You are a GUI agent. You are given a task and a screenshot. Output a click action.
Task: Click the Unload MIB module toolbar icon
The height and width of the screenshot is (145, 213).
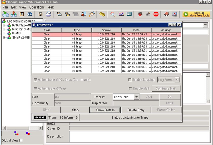click(x=14, y=14)
